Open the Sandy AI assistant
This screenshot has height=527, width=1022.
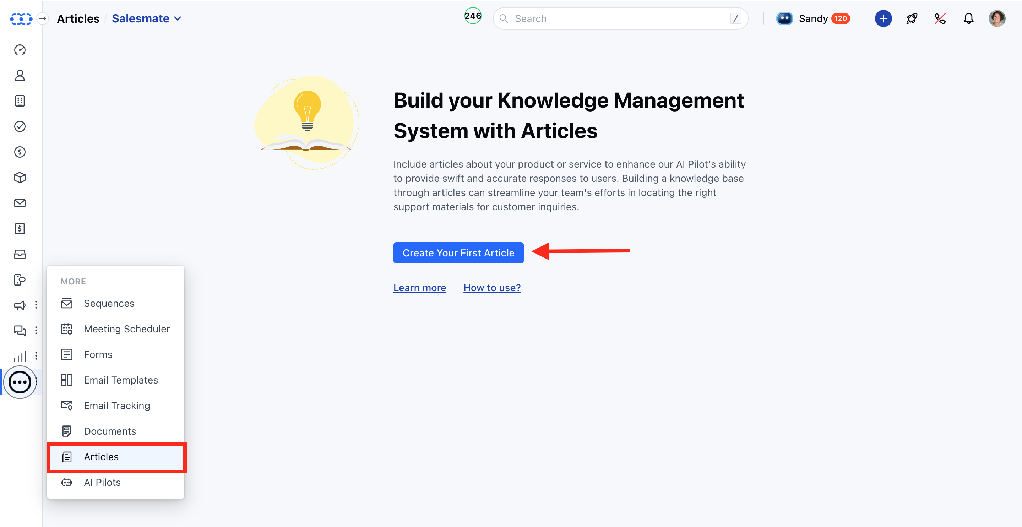point(802,18)
